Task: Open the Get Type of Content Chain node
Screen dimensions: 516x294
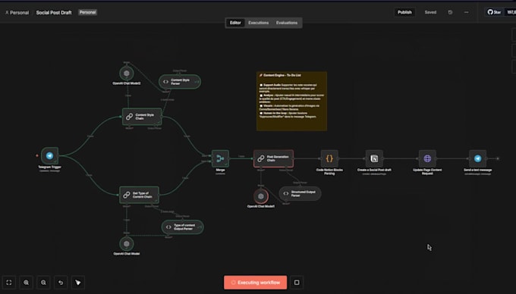Action: pyautogui.click(x=139, y=195)
